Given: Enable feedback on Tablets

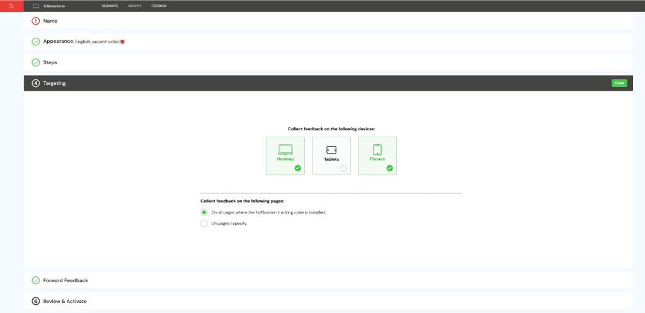Looking at the screenshot, I should click(331, 156).
